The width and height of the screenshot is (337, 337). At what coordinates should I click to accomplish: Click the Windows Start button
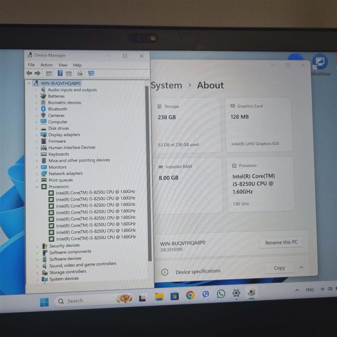[x=44, y=302]
